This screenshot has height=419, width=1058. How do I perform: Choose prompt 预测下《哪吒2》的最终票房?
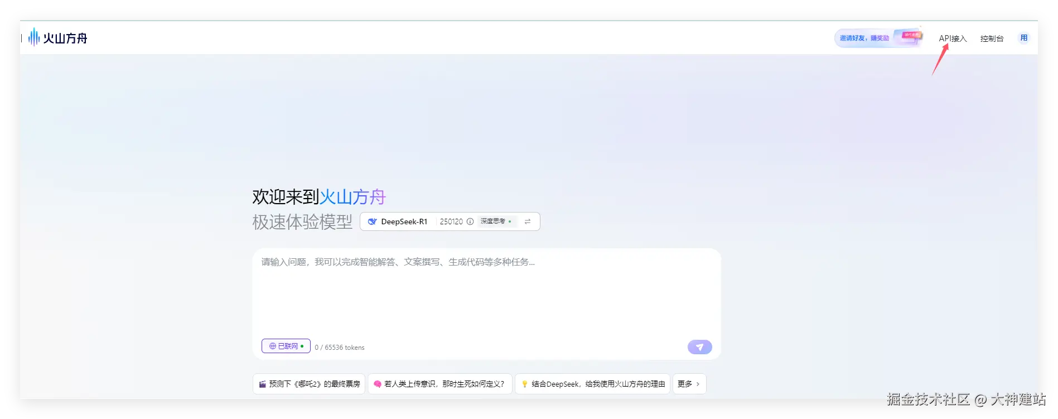tap(309, 384)
